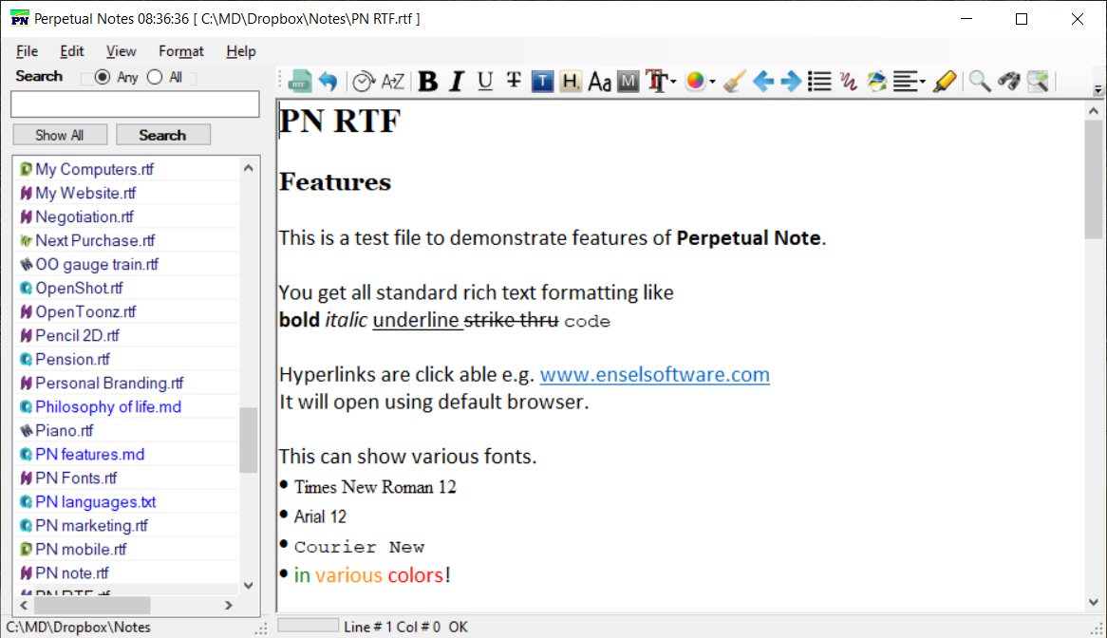Viewport: 1107px width, 638px height.
Task: Toggle Italic formatting
Action: (x=457, y=81)
